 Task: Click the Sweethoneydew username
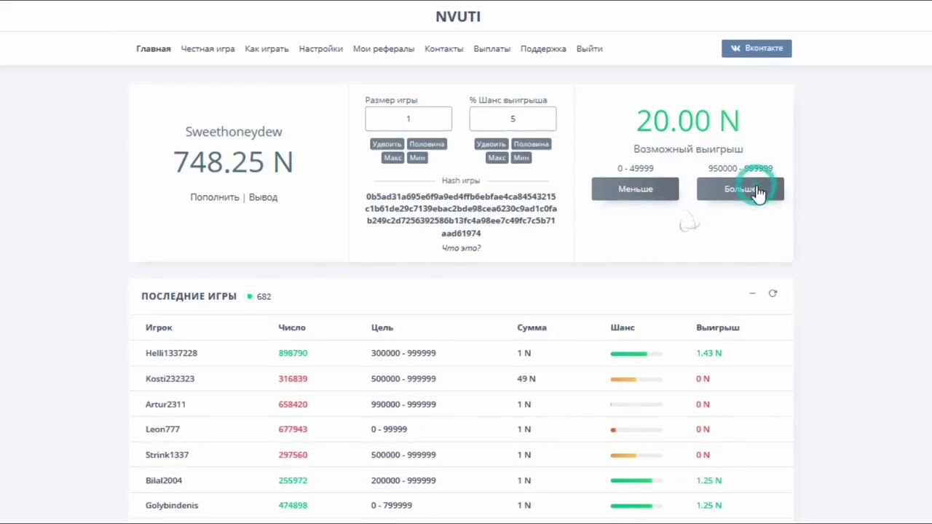click(x=233, y=132)
